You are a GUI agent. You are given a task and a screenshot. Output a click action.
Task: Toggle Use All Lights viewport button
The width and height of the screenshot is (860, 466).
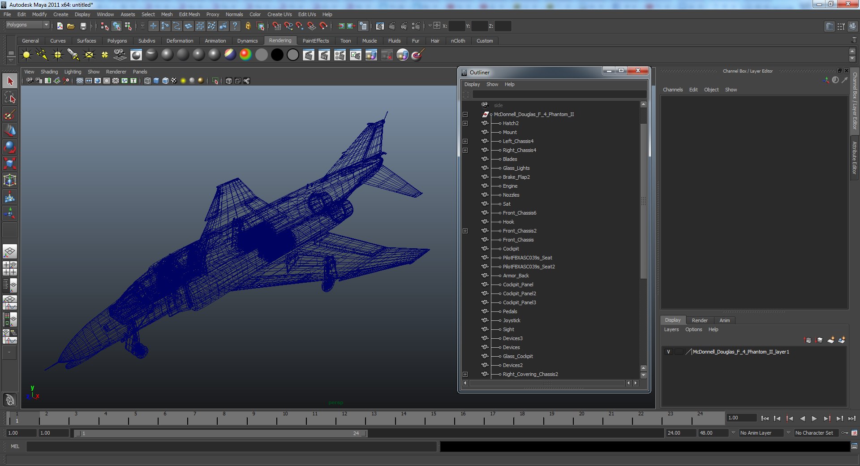tap(183, 81)
